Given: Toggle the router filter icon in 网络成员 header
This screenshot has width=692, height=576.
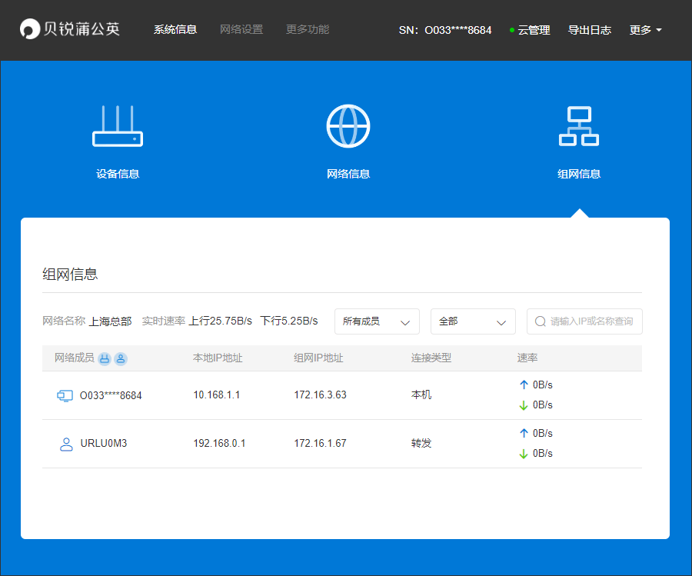Looking at the screenshot, I should tap(104, 358).
